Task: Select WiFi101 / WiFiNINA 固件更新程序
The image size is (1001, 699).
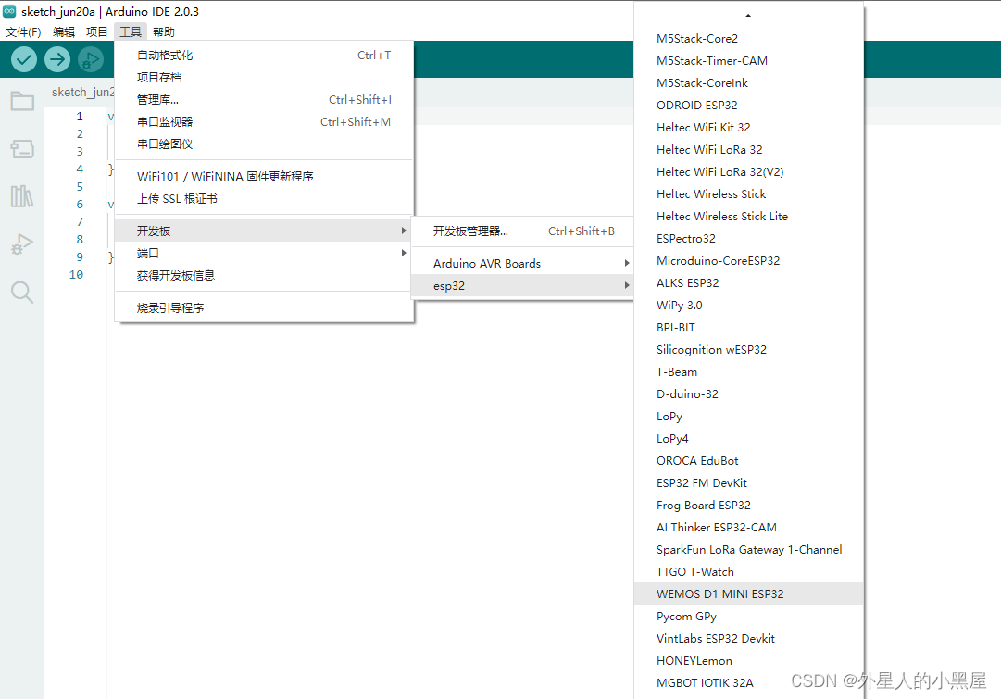Action: [x=264, y=176]
